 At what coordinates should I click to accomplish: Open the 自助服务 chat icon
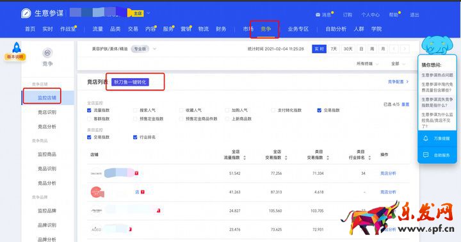(x=425, y=155)
